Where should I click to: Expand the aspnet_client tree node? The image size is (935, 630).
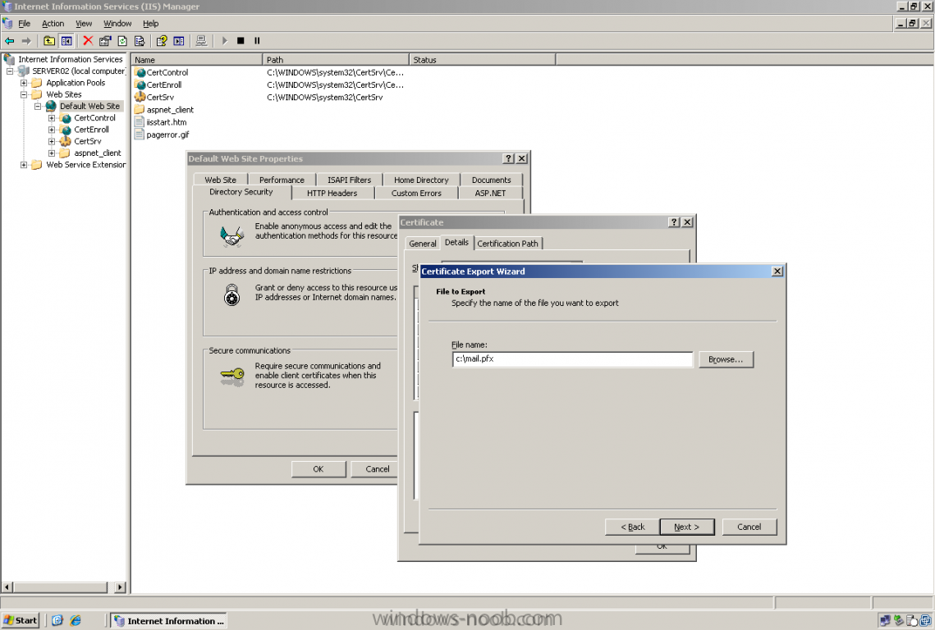[52, 153]
